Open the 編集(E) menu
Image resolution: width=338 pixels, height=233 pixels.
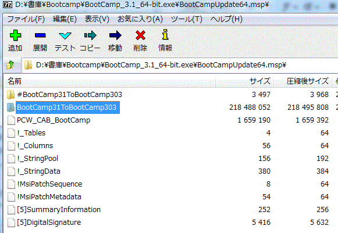tap(65, 19)
